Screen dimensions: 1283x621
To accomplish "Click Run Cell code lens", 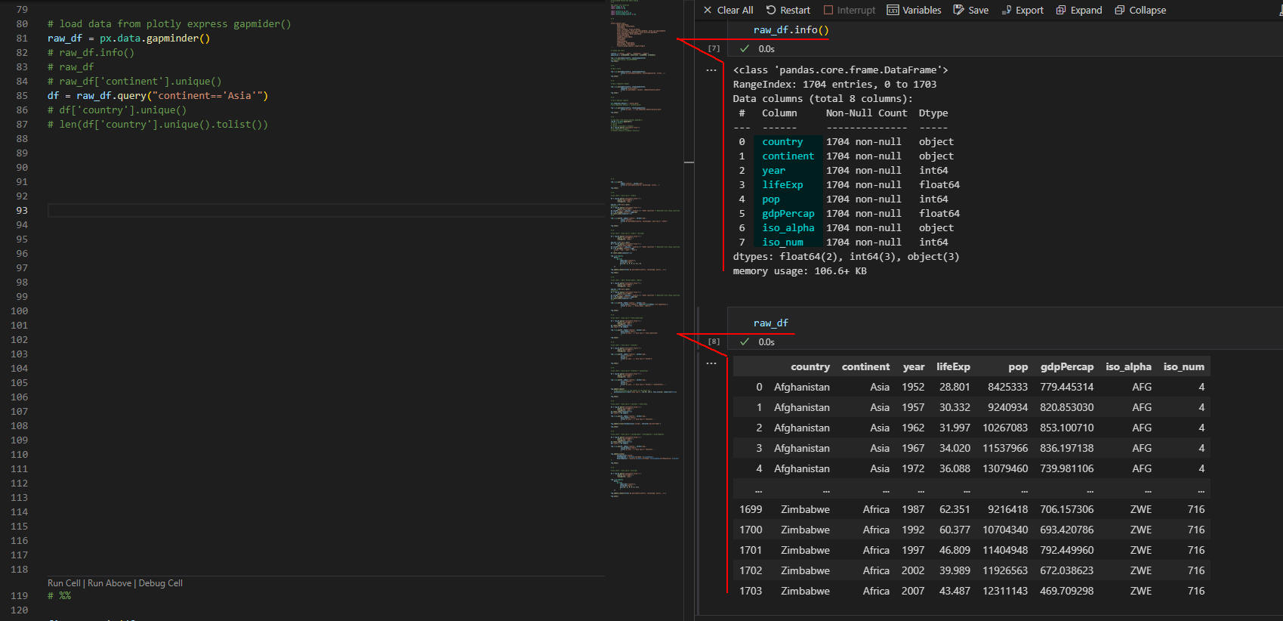I will click(x=64, y=583).
